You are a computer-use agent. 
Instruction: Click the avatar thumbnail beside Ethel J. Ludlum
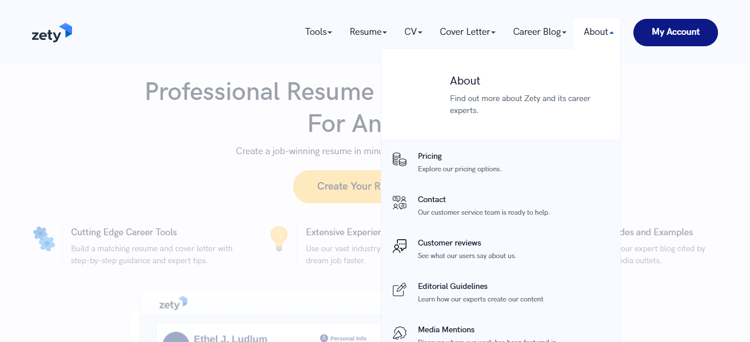tap(176, 337)
